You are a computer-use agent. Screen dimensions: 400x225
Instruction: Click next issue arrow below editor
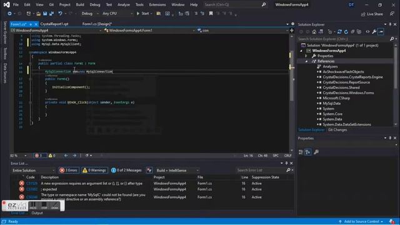tap(74, 156)
